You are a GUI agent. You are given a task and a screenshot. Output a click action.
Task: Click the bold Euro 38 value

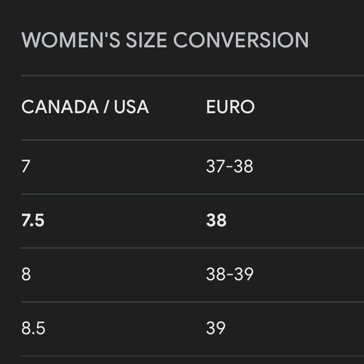(x=216, y=220)
